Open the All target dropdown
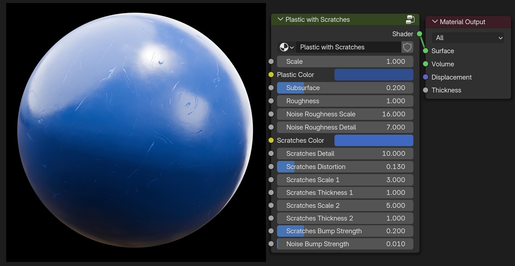 click(468, 38)
